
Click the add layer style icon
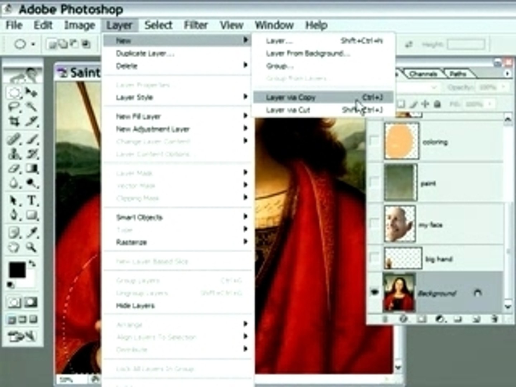point(403,319)
